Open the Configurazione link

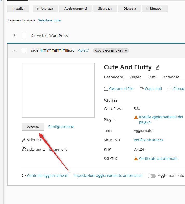pos(61,127)
